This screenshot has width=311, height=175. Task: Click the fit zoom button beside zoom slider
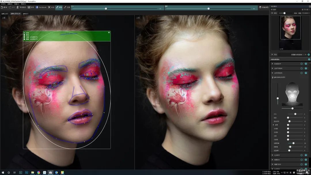(x=296, y=13)
